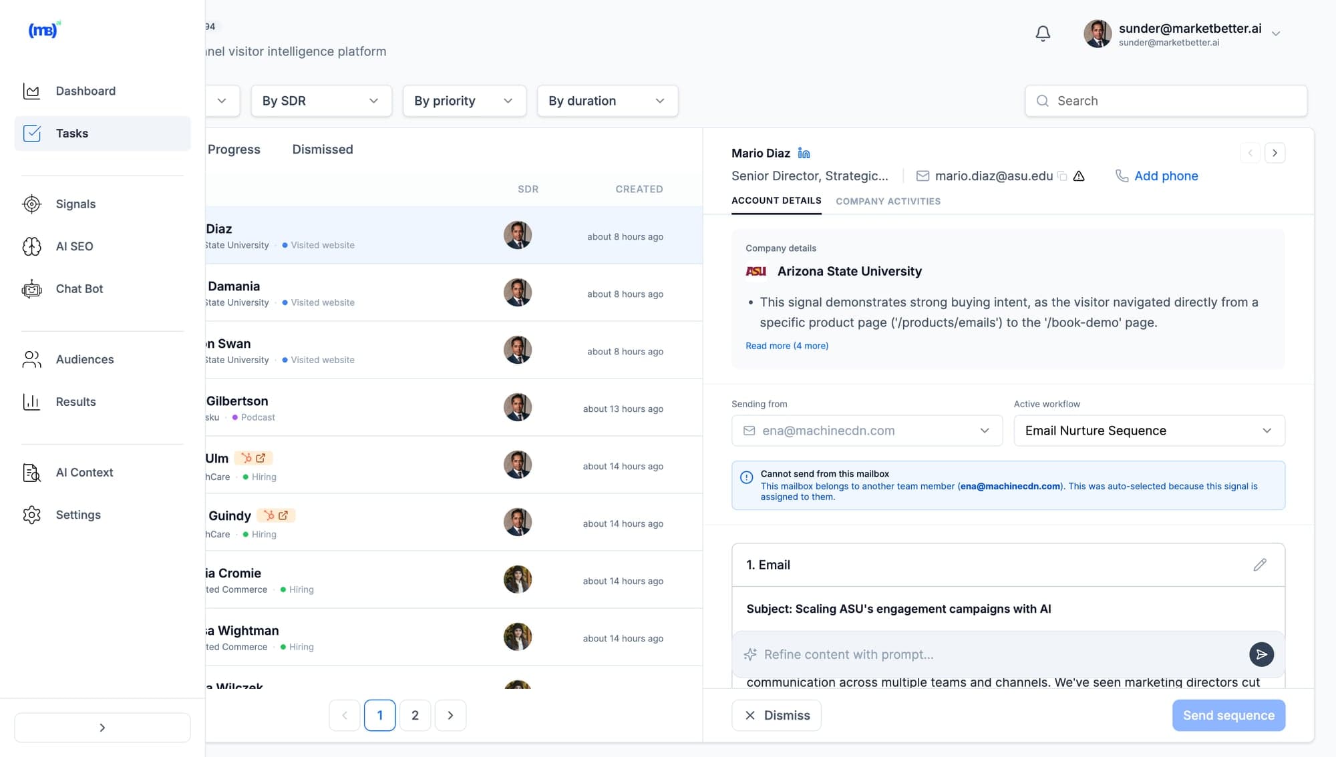Open the Dismissed tab
The width and height of the screenshot is (1336, 757).
[323, 149]
